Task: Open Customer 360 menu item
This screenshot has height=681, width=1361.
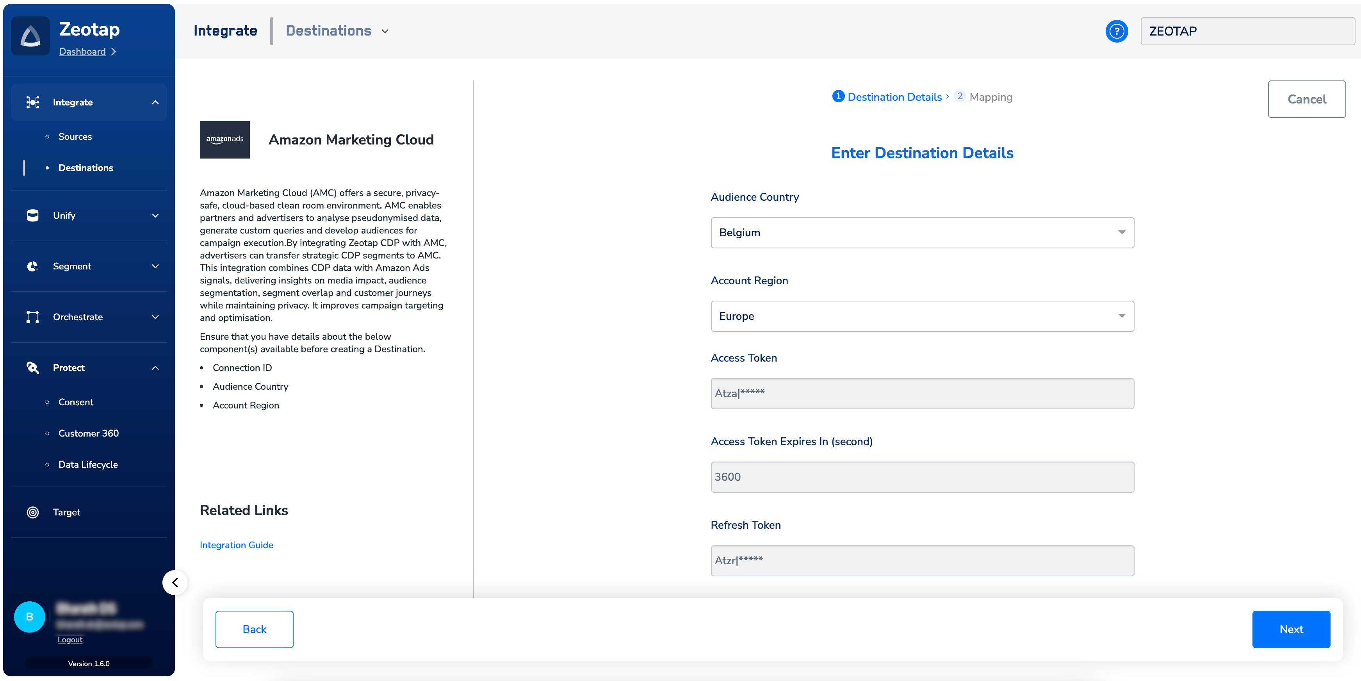Action: [x=88, y=433]
